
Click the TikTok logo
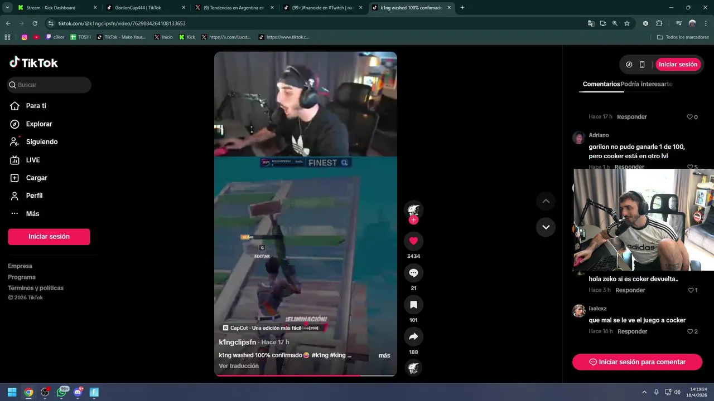(33, 62)
